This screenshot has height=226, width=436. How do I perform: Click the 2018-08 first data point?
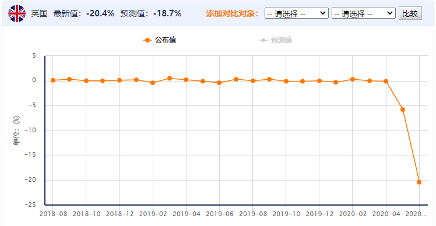(53, 80)
